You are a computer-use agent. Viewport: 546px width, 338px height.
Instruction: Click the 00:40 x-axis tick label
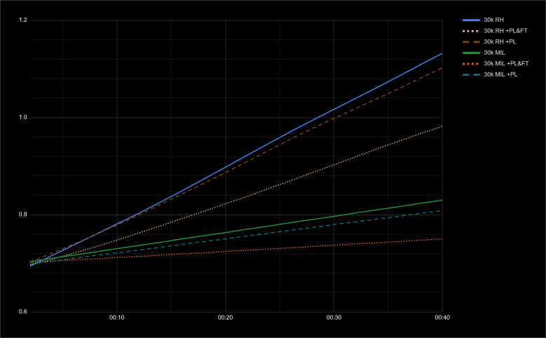(441, 318)
